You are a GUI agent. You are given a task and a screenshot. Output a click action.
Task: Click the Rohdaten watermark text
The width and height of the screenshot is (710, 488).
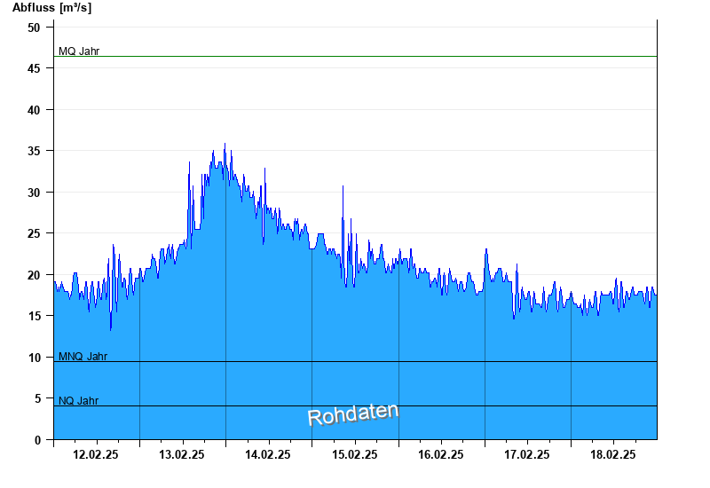point(353,414)
